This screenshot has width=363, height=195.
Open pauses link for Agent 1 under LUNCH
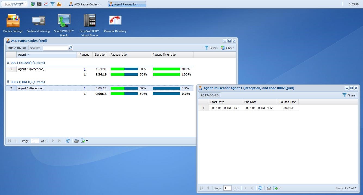[85, 88]
